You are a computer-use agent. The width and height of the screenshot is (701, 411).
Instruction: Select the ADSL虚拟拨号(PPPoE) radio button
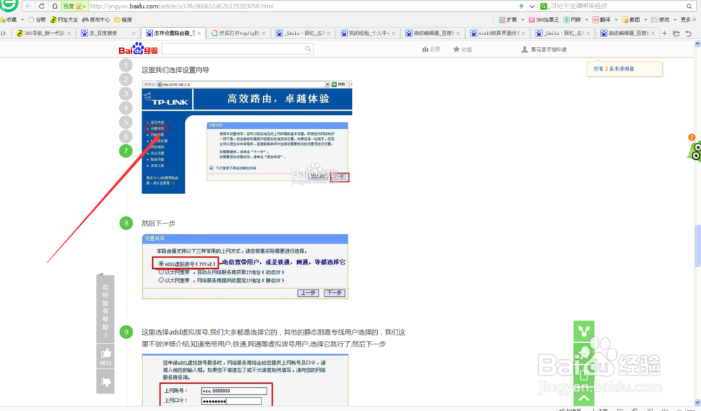pos(161,263)
